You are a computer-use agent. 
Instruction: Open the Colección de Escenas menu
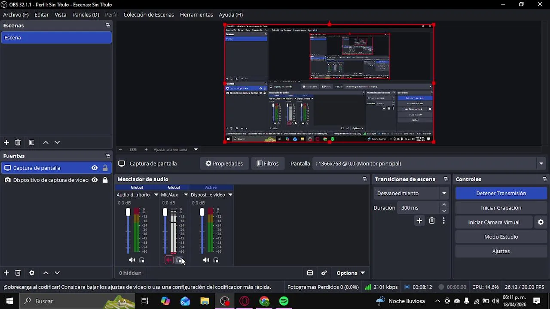149,15
